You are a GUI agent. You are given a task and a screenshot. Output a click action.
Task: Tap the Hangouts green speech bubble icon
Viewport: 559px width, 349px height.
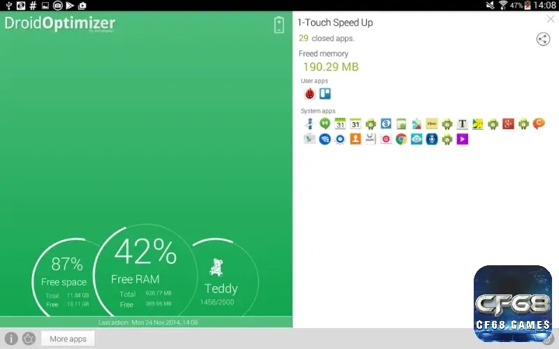click(325, 124)
